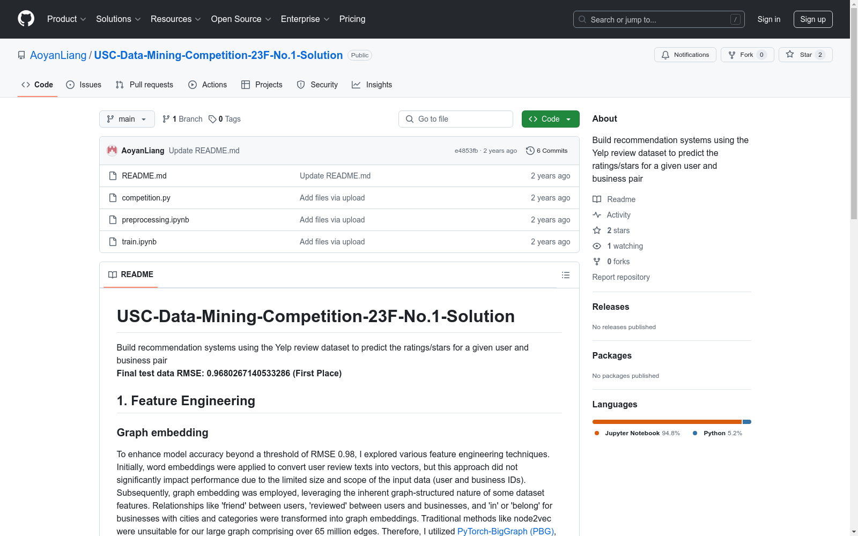Open the Packages heading link
858x536 pixels.
[x=612, y=355]
